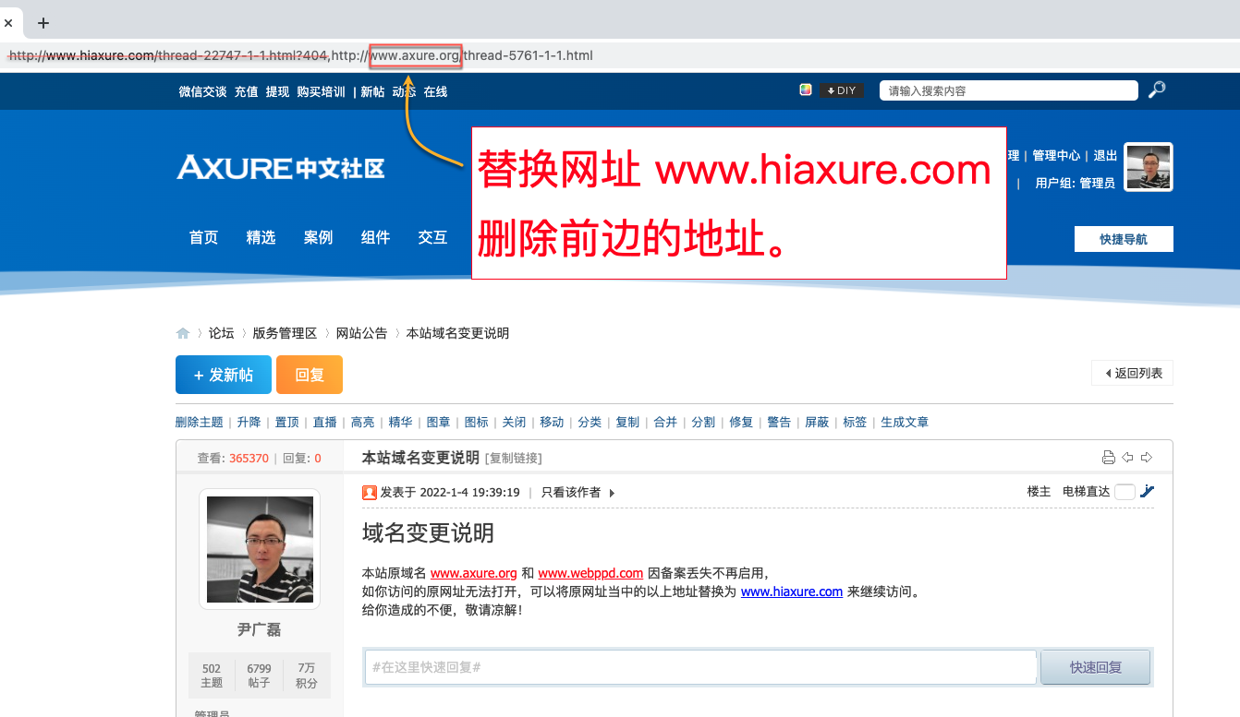
Task: Open the 精选 navigation tab
Action: [x=261, y=237]
